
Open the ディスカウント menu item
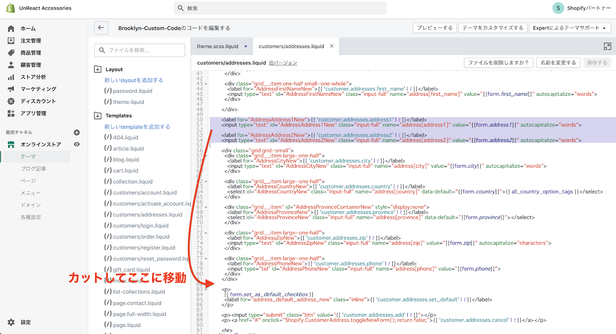[38, 101]
